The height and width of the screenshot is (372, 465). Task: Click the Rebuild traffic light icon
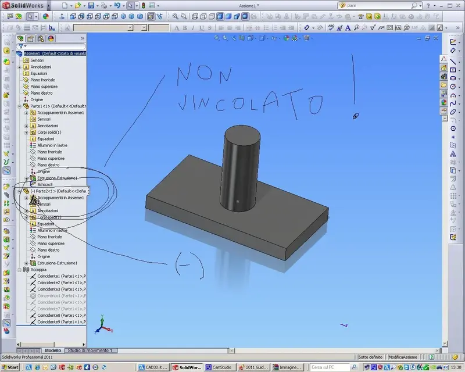[x=144, y=6]
